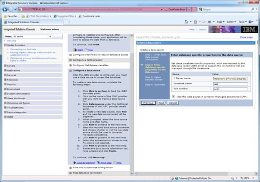Click the Next button in wizard
The height and width of the screenshot is (182, 260).
161,103
